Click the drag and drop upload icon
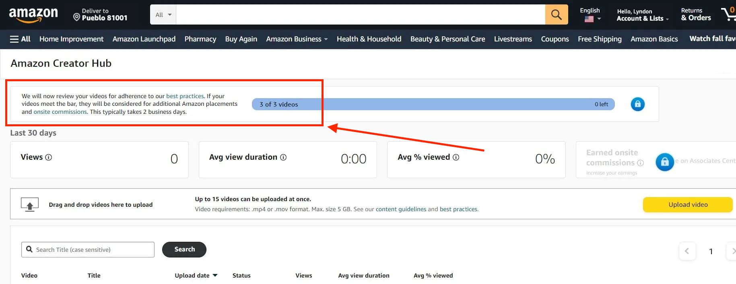 30,204
